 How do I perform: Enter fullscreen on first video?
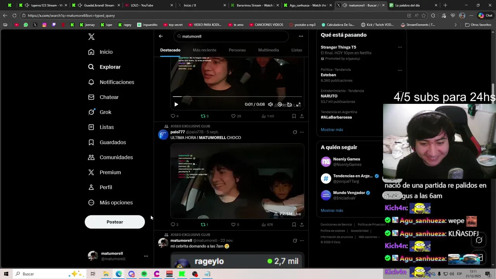tap(298, 105)
